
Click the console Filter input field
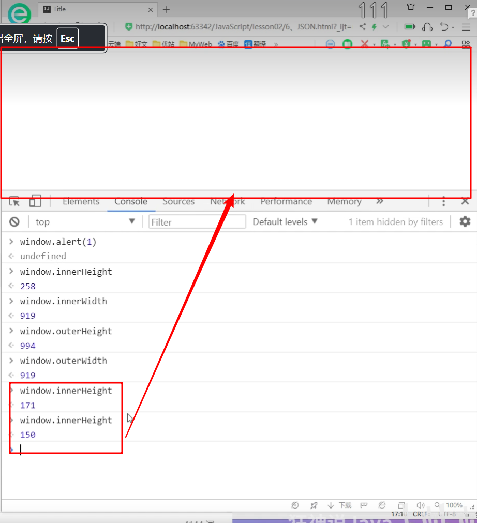[x=197, y=222]
